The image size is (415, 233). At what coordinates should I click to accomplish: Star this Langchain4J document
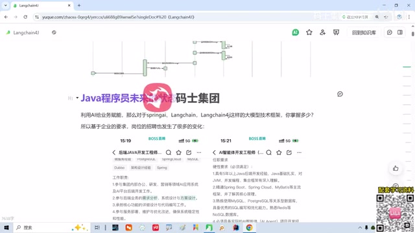pos(309,32)
